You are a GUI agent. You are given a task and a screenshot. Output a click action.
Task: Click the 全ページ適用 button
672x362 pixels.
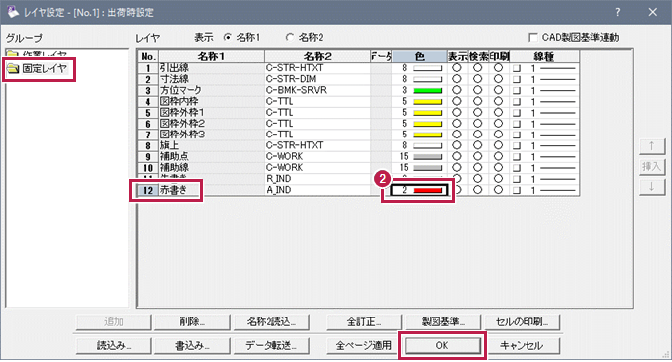tap(363, 345)
